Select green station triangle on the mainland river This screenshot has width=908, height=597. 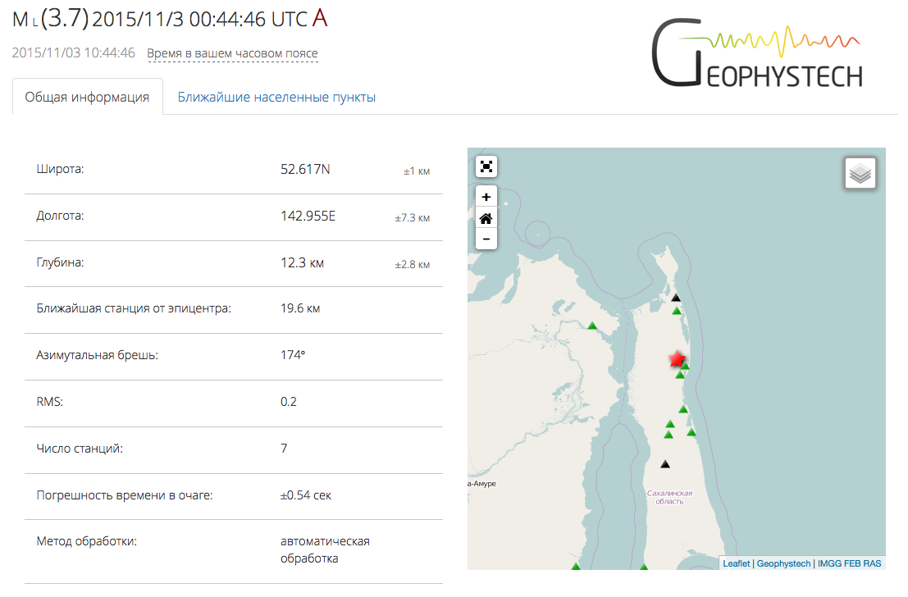pos(591,326)
